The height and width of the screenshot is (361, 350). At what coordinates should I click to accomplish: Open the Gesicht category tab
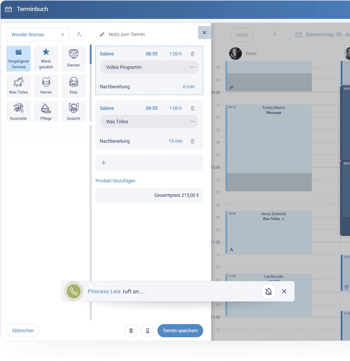click(x=74, y=111)
